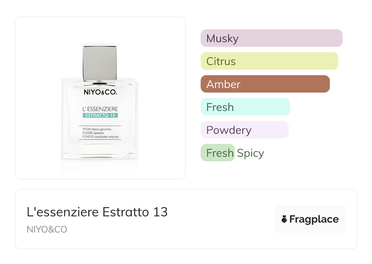The width and height of the screenshot is (372, 264).
Task: Click the dark spray collar beneath the cap
Action: (100, 82)
